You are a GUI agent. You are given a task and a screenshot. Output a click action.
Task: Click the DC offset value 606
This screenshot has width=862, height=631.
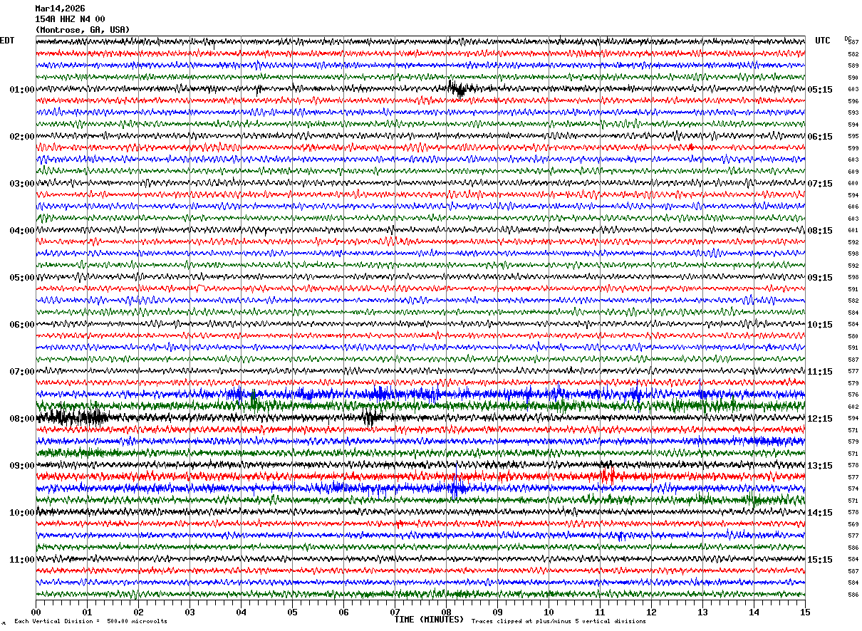[853, 207]
